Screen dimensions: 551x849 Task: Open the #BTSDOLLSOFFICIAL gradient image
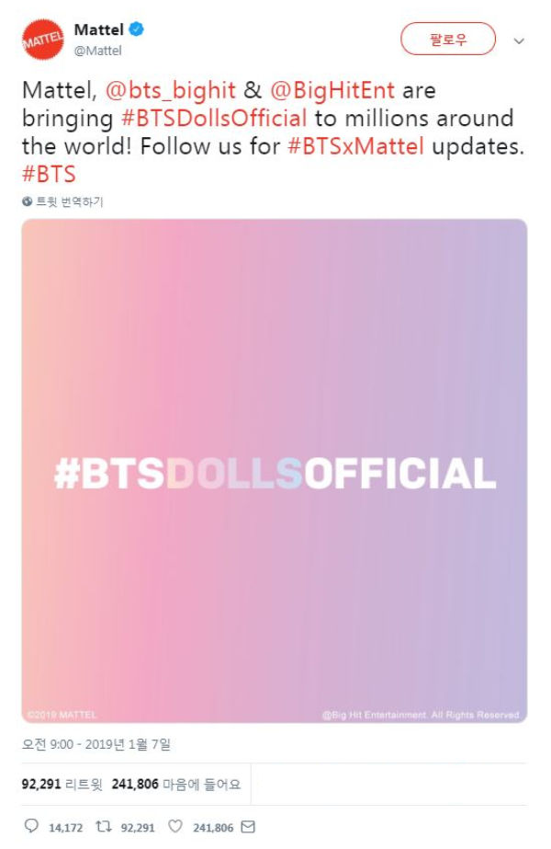tap(275, 471)
